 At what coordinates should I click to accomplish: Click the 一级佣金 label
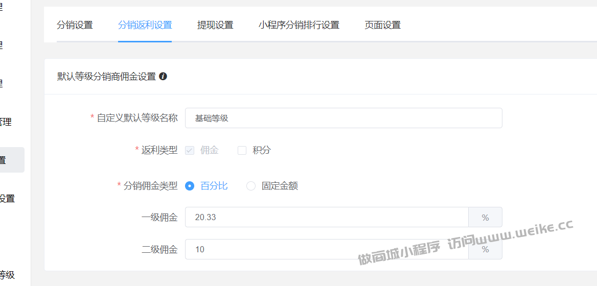(159, 218)
